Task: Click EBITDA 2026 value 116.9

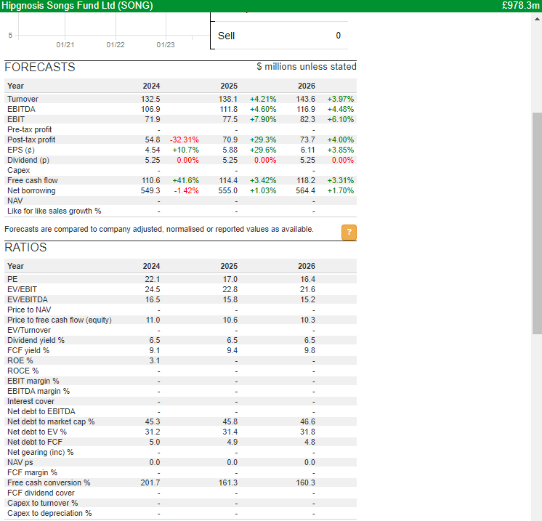Action: click(306, 109)
